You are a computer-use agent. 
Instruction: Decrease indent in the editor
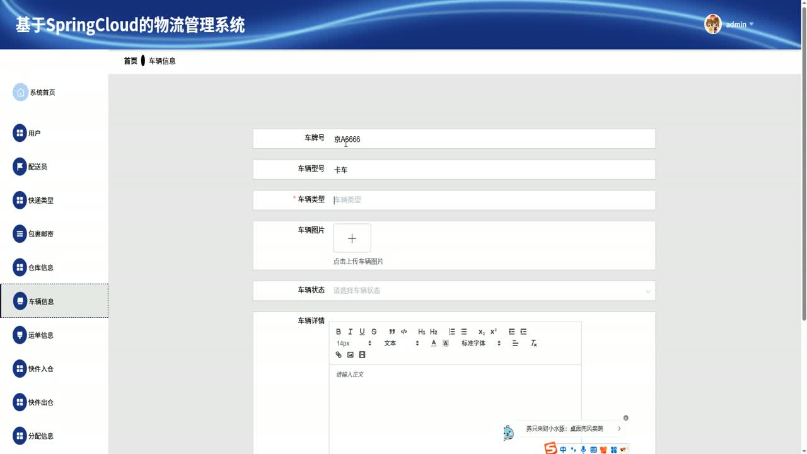click(511, 332)
